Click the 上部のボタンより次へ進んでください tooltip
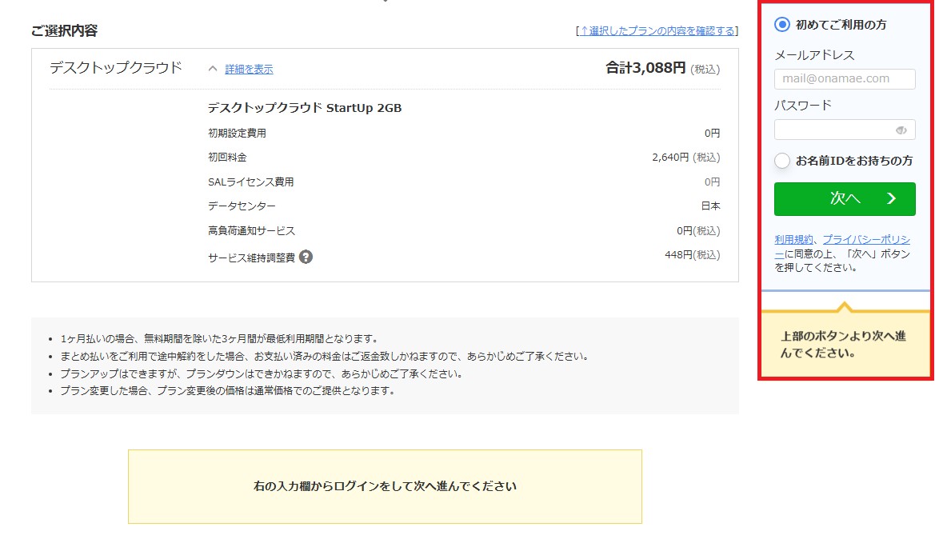This screenshot has width=947, height=535. coord(844,345)
